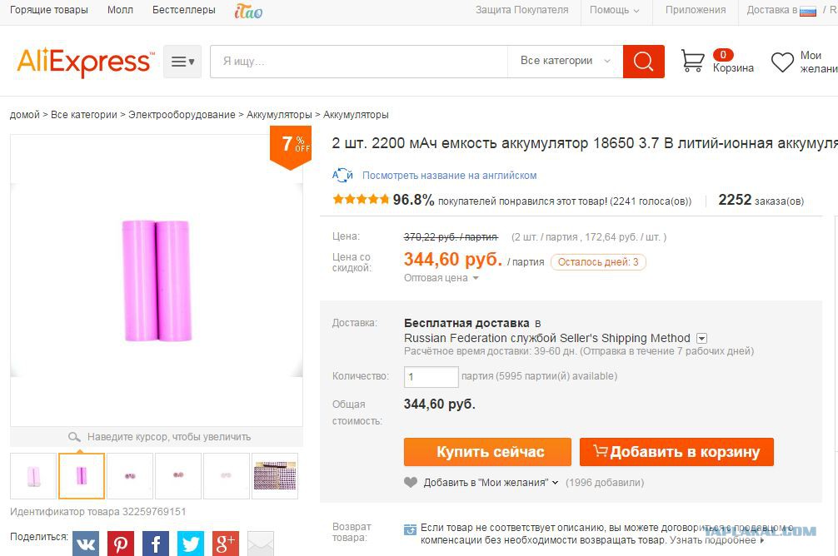
Task: Share the product on Twitter
Action: [x=191, y=544]
